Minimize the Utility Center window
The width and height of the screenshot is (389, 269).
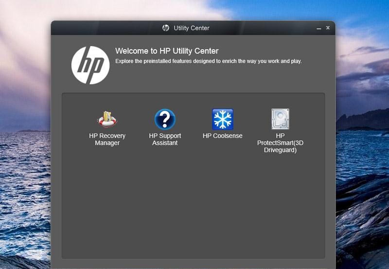tap(319, 29)
